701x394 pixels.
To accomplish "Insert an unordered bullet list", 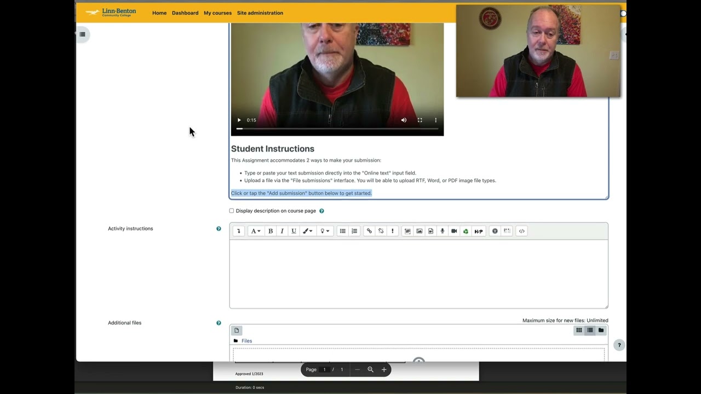I will 343,231.
